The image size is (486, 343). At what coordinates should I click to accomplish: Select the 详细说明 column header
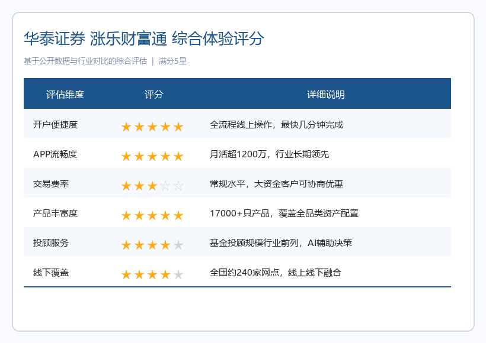(326, 95)
